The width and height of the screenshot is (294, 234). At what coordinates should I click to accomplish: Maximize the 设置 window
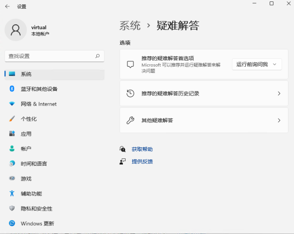tap(272, 3)
